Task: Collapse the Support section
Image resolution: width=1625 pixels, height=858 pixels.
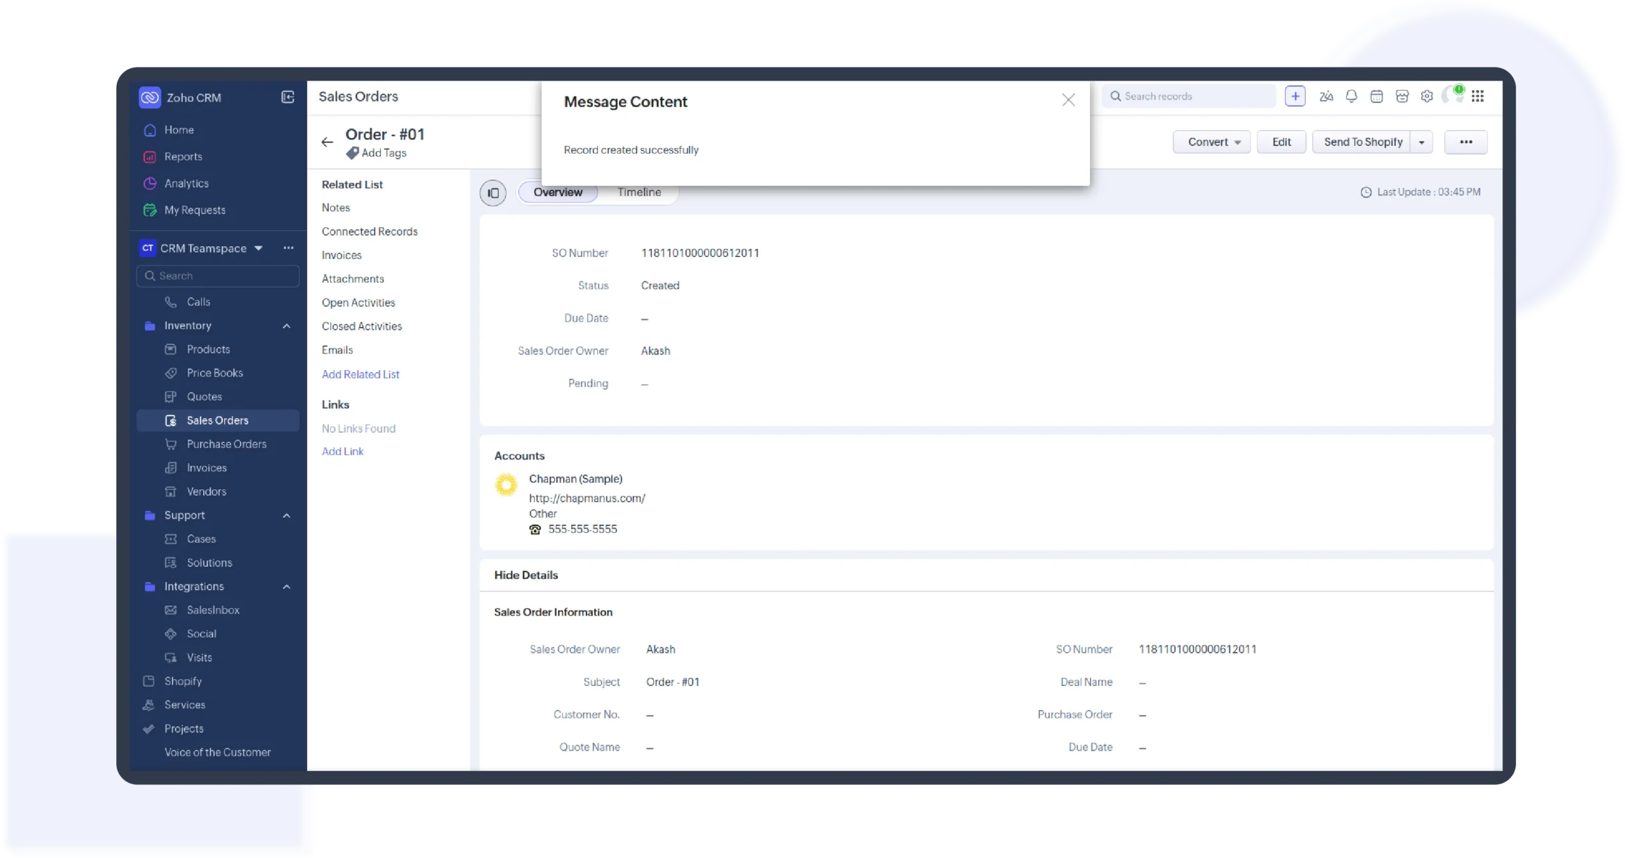Action: pos(286,515)
